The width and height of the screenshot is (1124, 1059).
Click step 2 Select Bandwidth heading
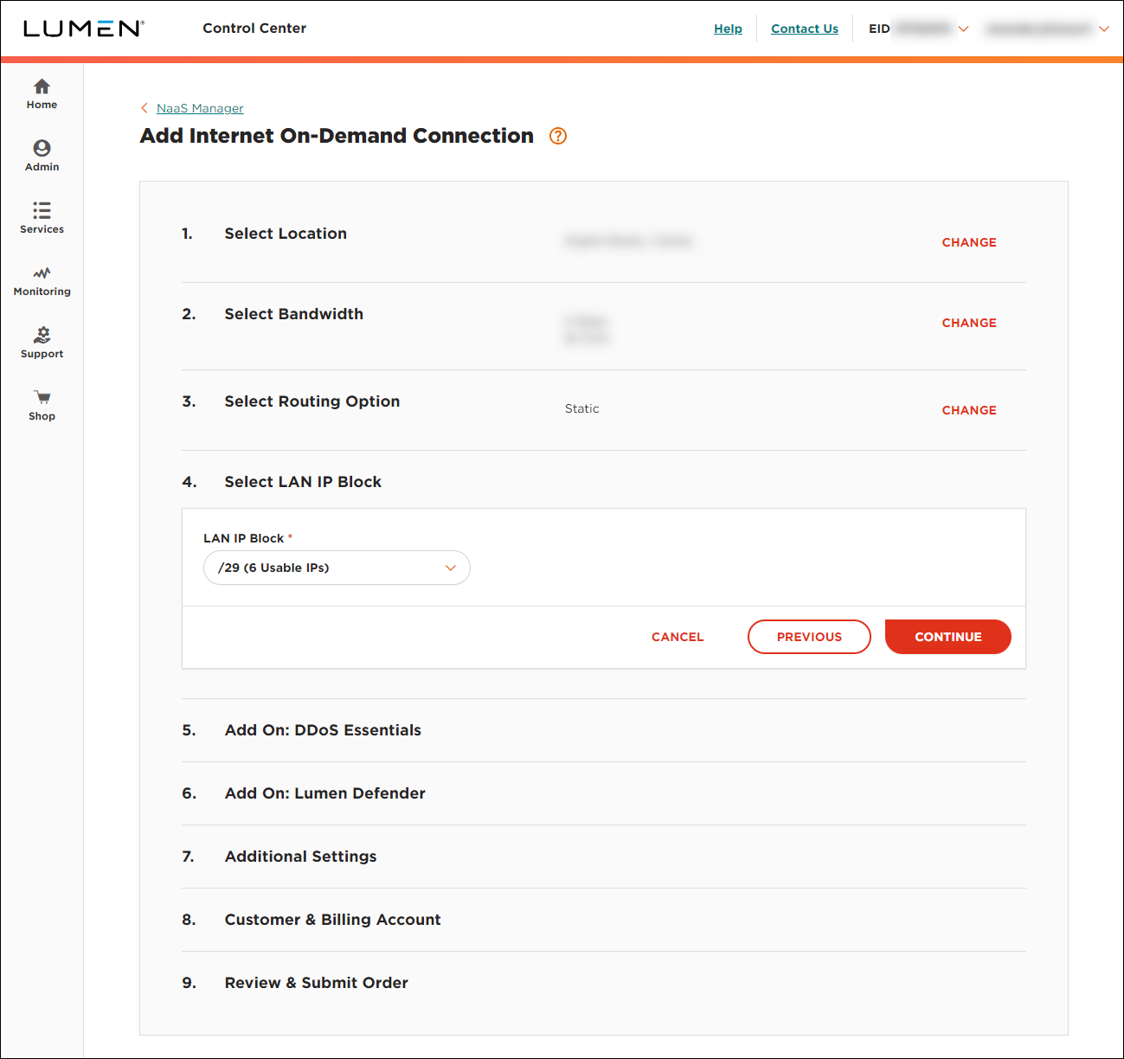tap(294, 314)
